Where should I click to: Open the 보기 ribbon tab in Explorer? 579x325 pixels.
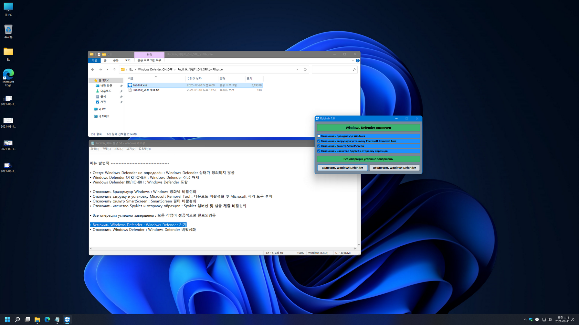pos(128,60)
